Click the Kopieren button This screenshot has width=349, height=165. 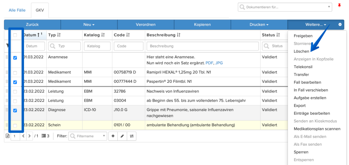pyautogui.click(x=202, y=25)
